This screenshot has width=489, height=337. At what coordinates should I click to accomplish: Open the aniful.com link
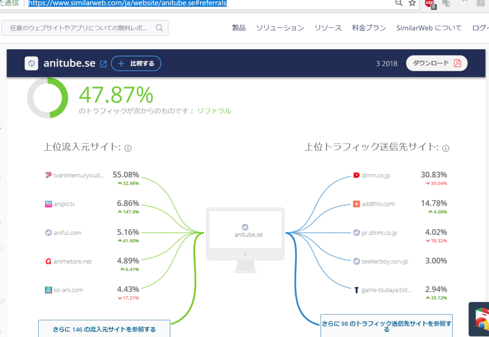click(67, 232)
